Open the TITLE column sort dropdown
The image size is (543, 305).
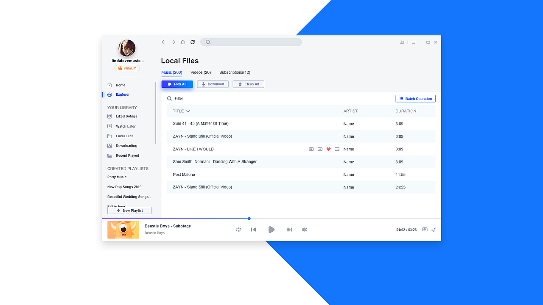point(188,111)
